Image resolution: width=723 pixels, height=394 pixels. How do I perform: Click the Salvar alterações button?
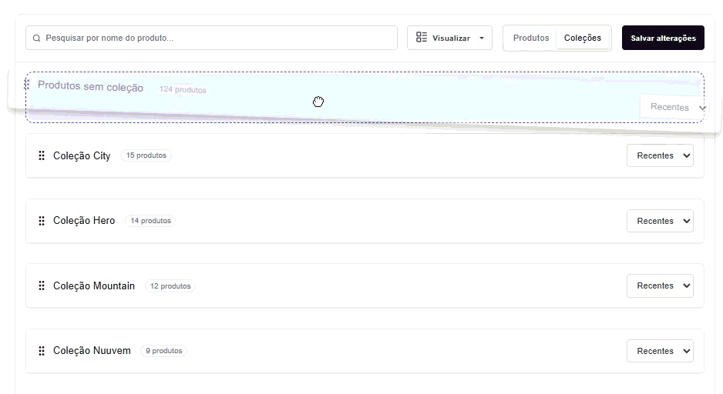point(663,38)
